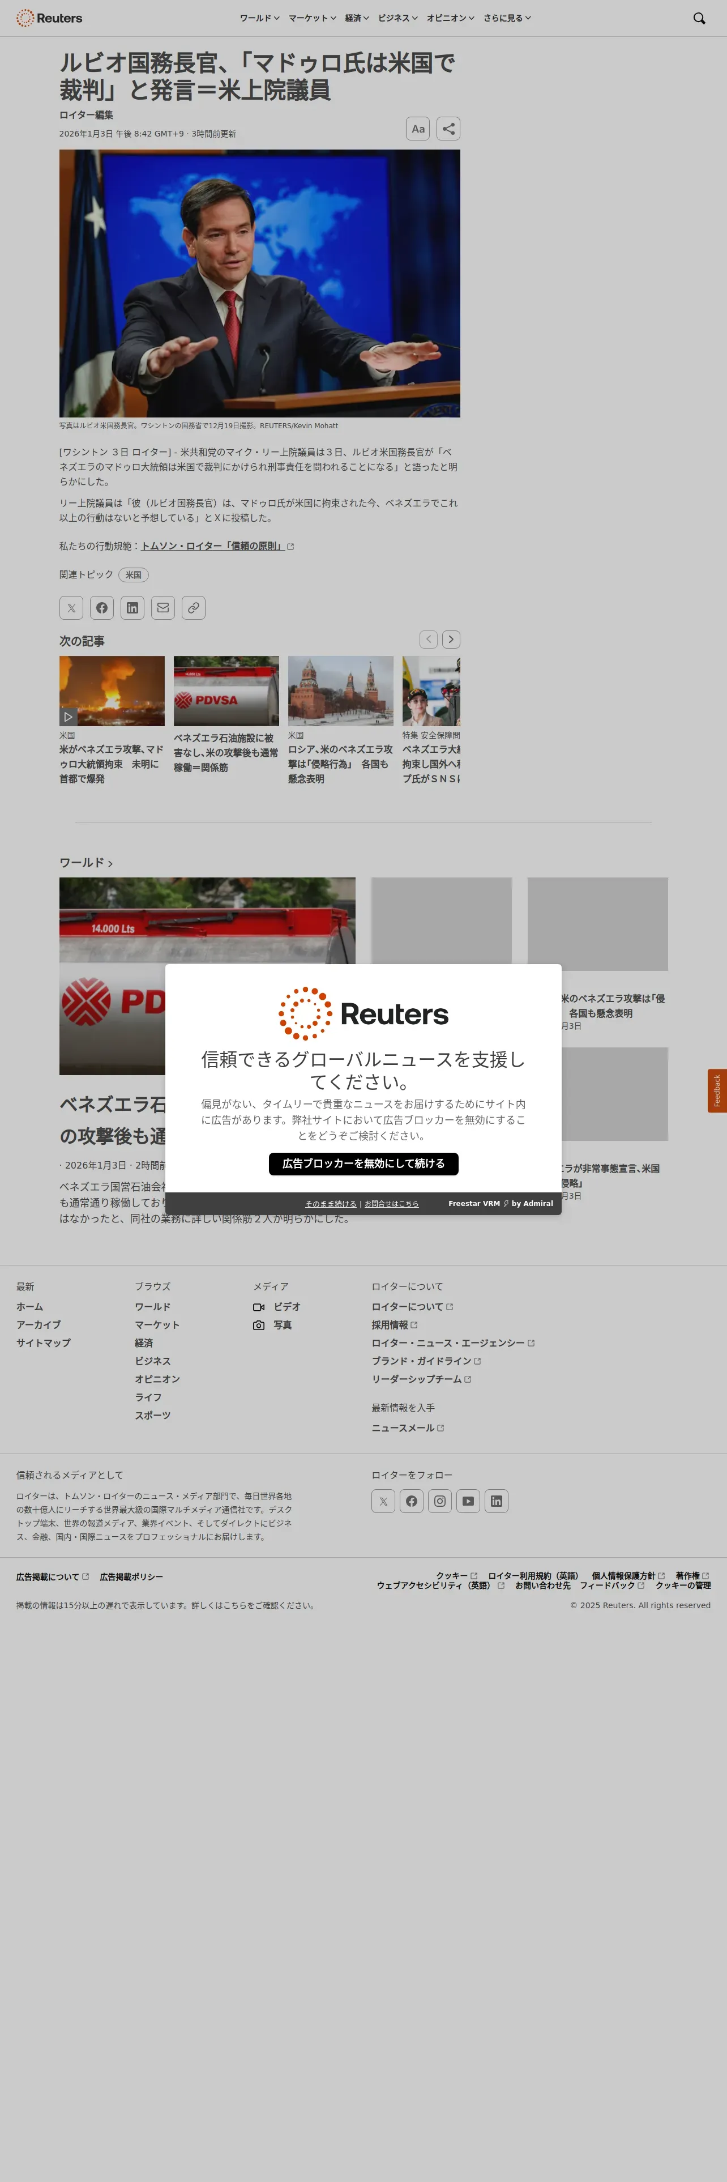Open 写真 link with camera icon
The image size is (727, 2182).
pyautogui.click(x=272, y=1325)
